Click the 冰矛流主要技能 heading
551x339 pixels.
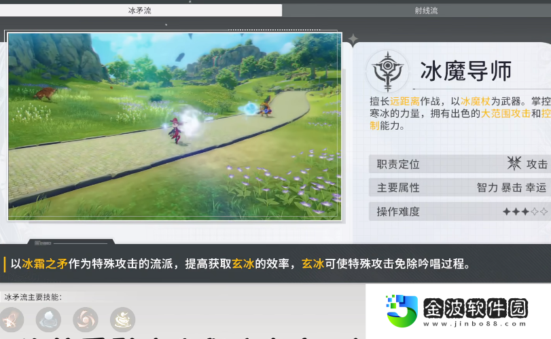(33, 297)
